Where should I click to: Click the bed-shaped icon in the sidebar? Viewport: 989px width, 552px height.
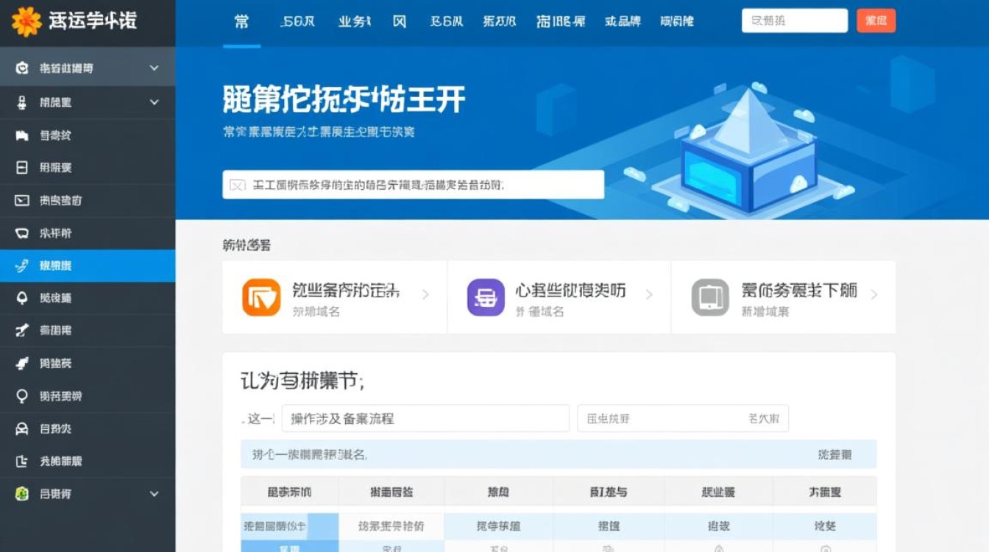[x=22, y=135]
